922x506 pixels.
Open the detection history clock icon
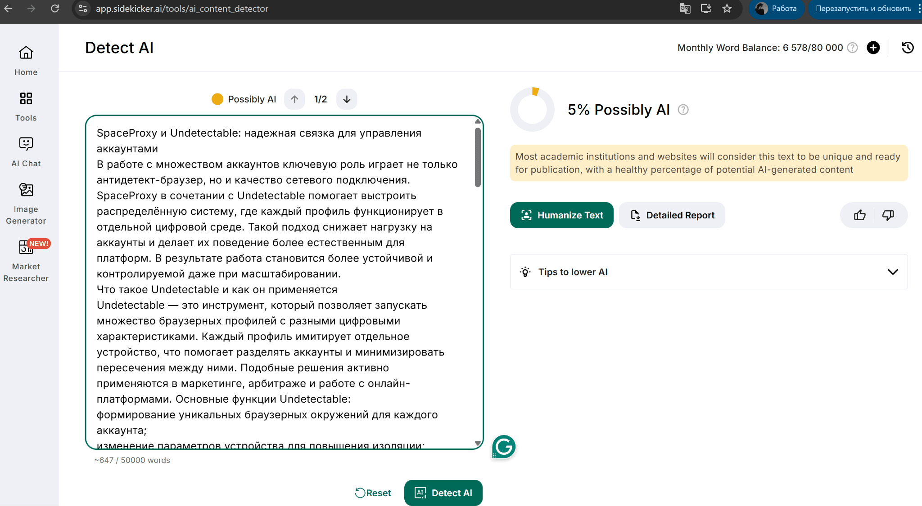pos(908,48)
